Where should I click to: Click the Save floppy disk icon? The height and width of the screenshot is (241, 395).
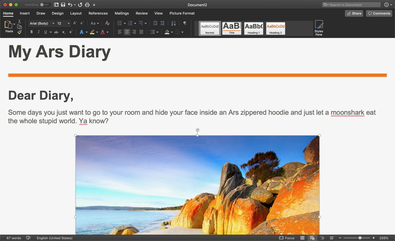pos(63,5)
